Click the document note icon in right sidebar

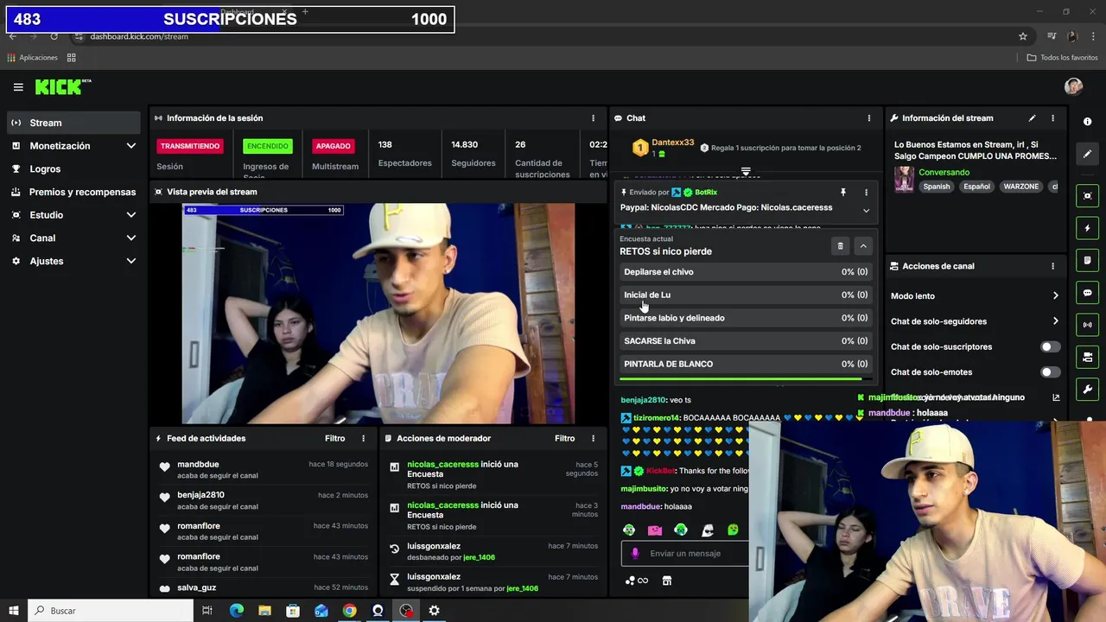pyautogui.click(x=1088, y=261)
